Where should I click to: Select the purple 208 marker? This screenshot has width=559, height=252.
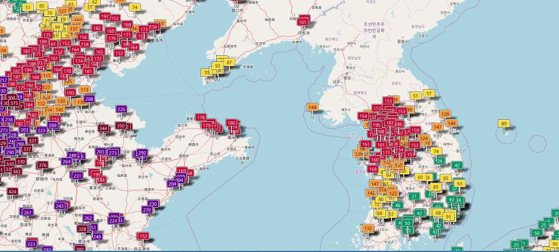89,99
